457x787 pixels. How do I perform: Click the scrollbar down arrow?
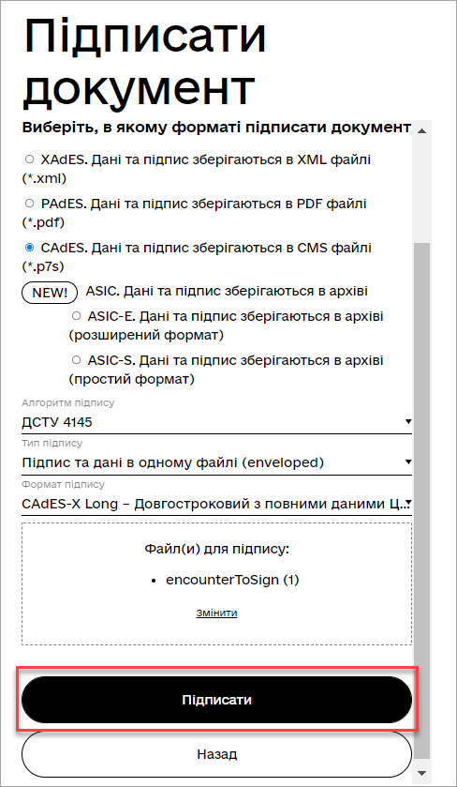pos(422,772)
